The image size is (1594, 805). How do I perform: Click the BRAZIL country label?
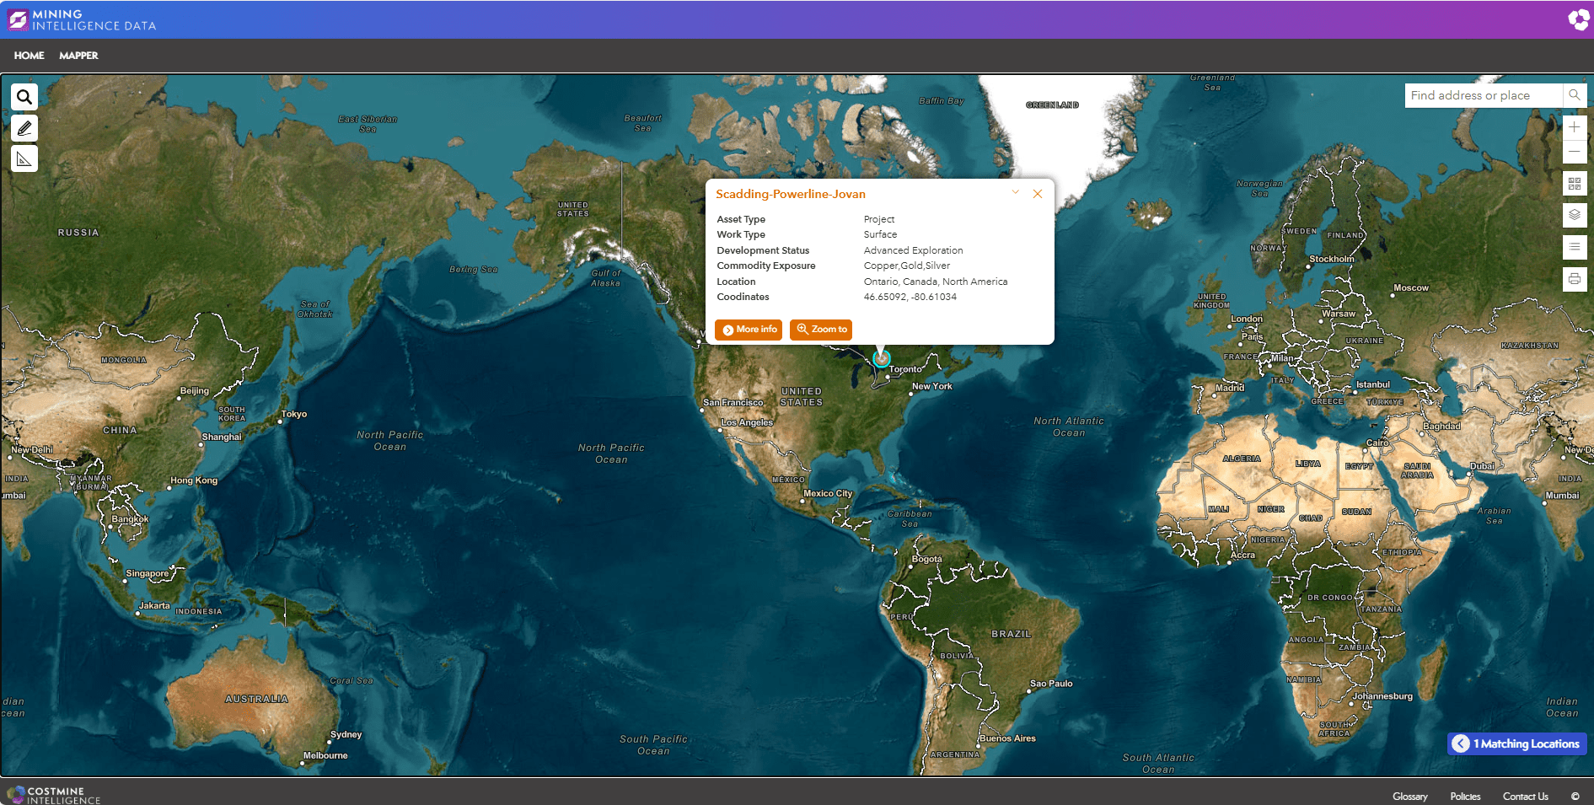[x=1012, y=634]
